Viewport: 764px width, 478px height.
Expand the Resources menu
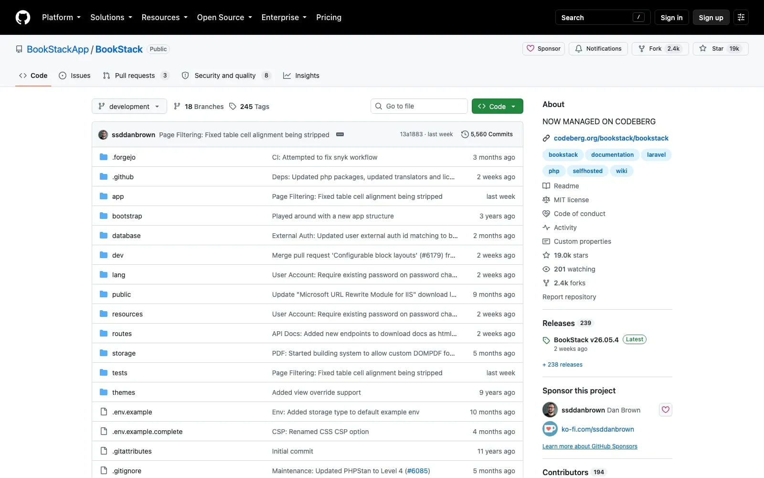[x=164, y=17]
